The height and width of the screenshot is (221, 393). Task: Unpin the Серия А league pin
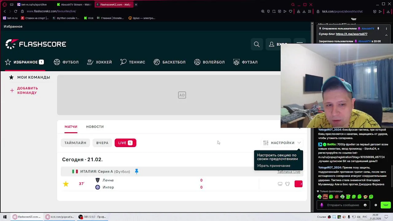pos(137,171)
